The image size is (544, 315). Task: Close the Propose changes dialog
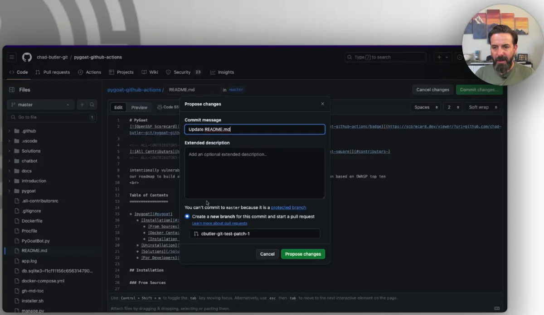(322, 104)
